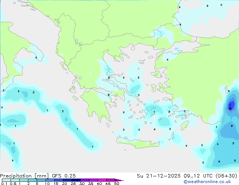Select the 0.5–1 mm light cyan legend swatch

(15, 180)
